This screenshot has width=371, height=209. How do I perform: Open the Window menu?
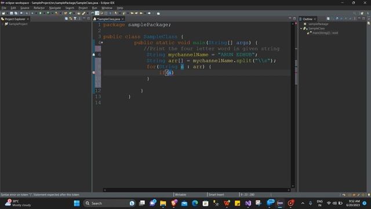tap(107, 8)
